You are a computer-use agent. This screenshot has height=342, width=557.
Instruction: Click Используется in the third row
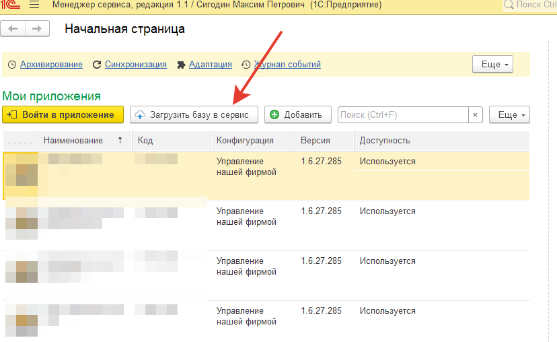pyautogui.click(x=387, y=261)
